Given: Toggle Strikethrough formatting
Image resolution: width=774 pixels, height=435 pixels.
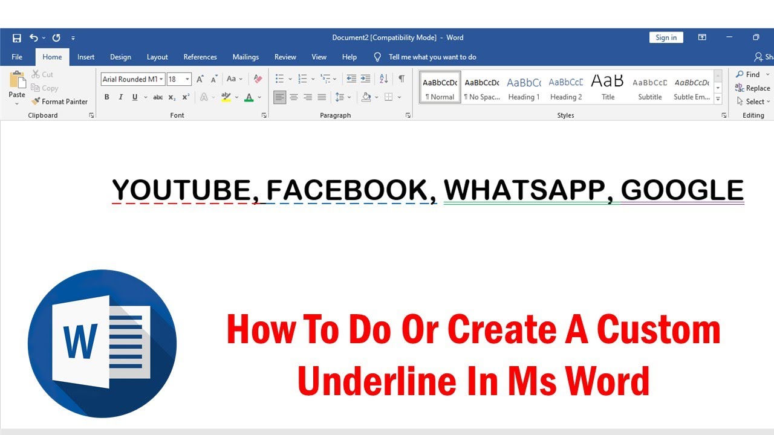Looking at the screenshot, I should pyautogui.click(x=158, y=97).
